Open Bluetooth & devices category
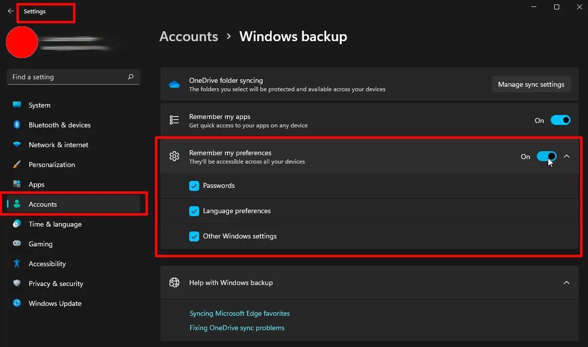 (73, 125)
